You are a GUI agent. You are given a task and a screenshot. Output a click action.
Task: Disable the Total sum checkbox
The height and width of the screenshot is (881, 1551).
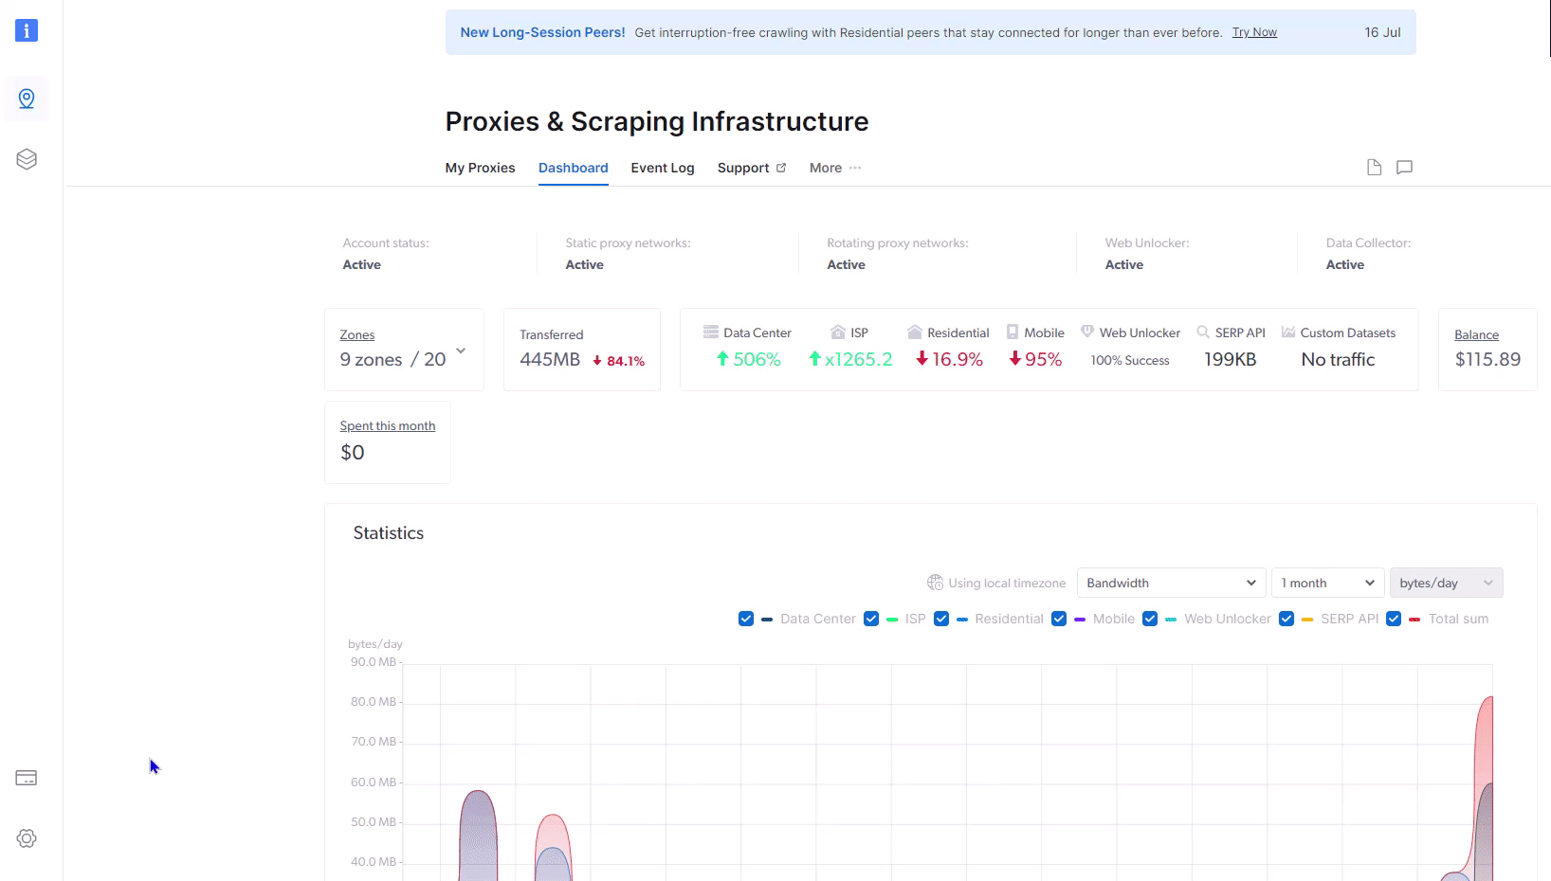click(x=1394, y=619)
